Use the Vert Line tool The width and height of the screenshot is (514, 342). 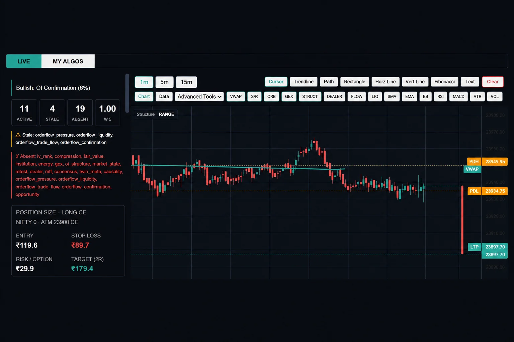415,82
